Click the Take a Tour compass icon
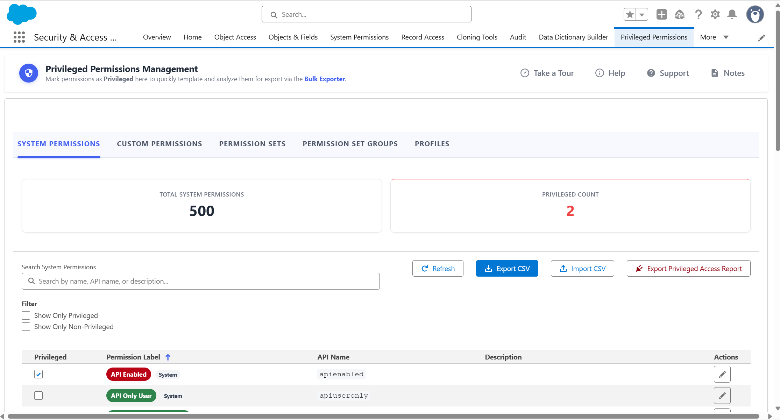 525,73
